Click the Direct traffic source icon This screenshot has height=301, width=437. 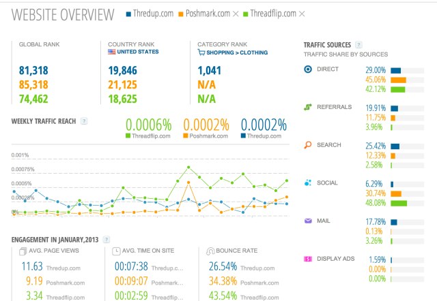click(308, 69)
